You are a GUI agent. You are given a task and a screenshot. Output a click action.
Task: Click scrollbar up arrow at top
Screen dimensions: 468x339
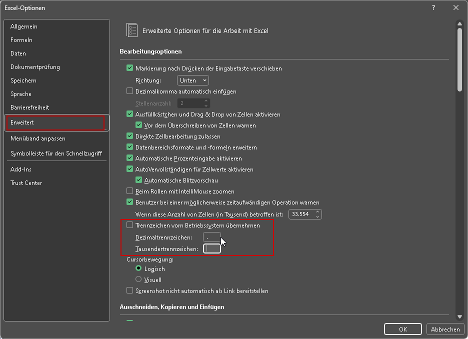pos(459,23)
